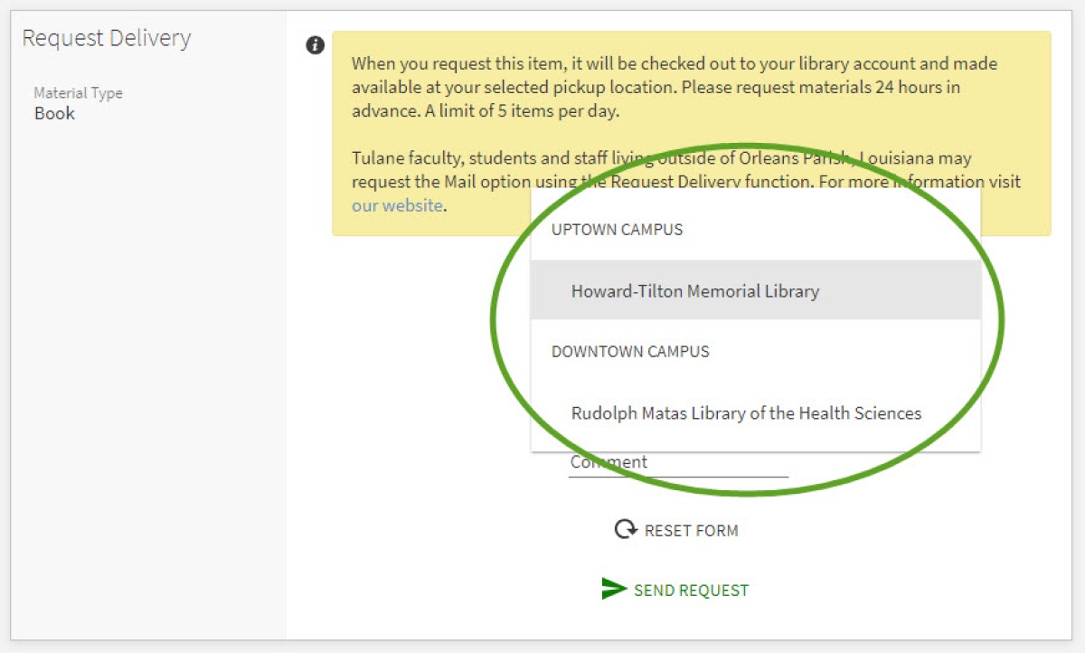The height and width of the screenshot is (653, 1085).
Task: Select Howard-Tilton Memorial Library pickup location
Action: [x=694, y=291]
